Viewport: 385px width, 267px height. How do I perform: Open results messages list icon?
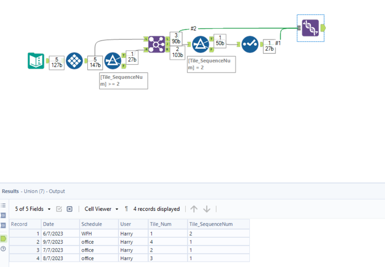click(x=3, y=205)
